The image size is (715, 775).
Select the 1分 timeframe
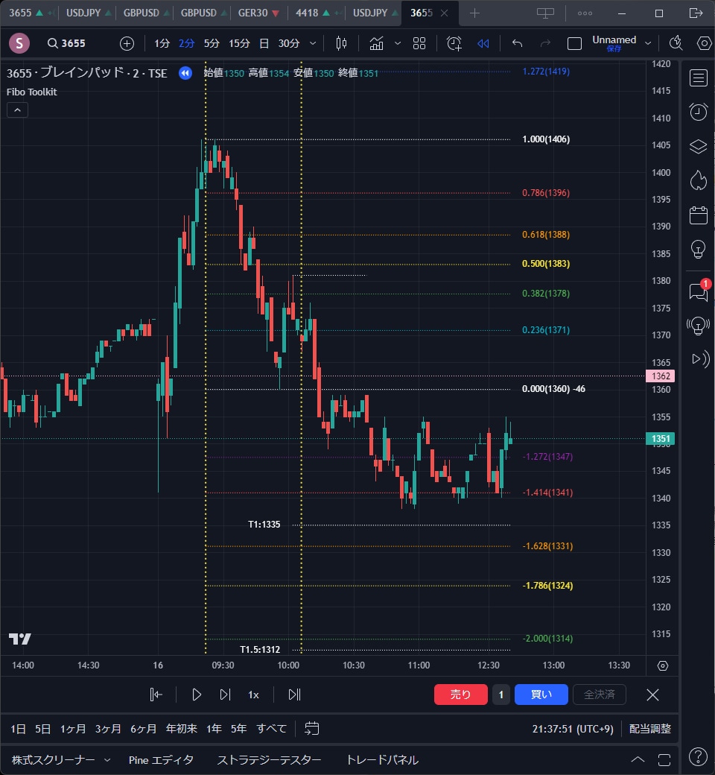(162, 43)
